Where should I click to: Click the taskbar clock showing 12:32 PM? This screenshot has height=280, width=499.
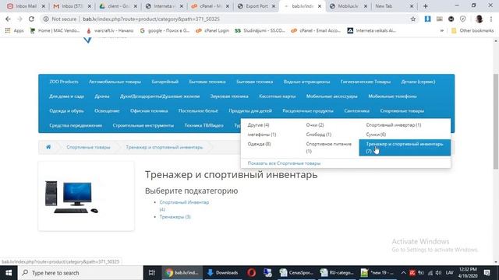click(x=468, y=273)
